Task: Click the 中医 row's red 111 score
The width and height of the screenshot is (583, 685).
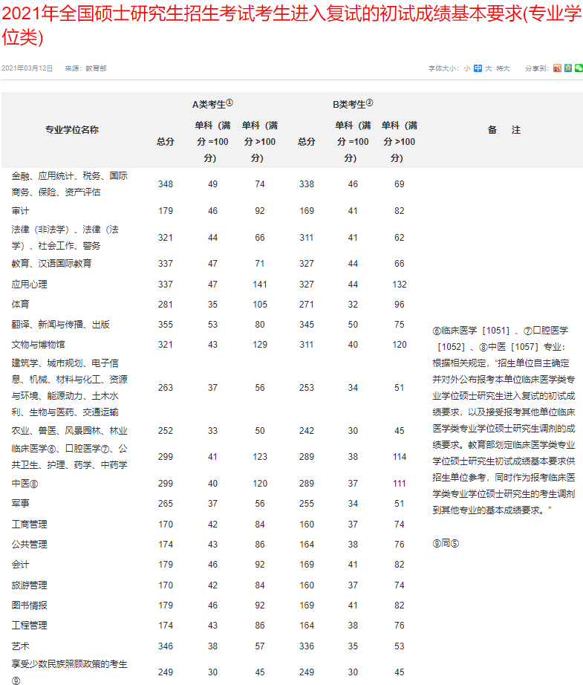Action: (400, 484)
